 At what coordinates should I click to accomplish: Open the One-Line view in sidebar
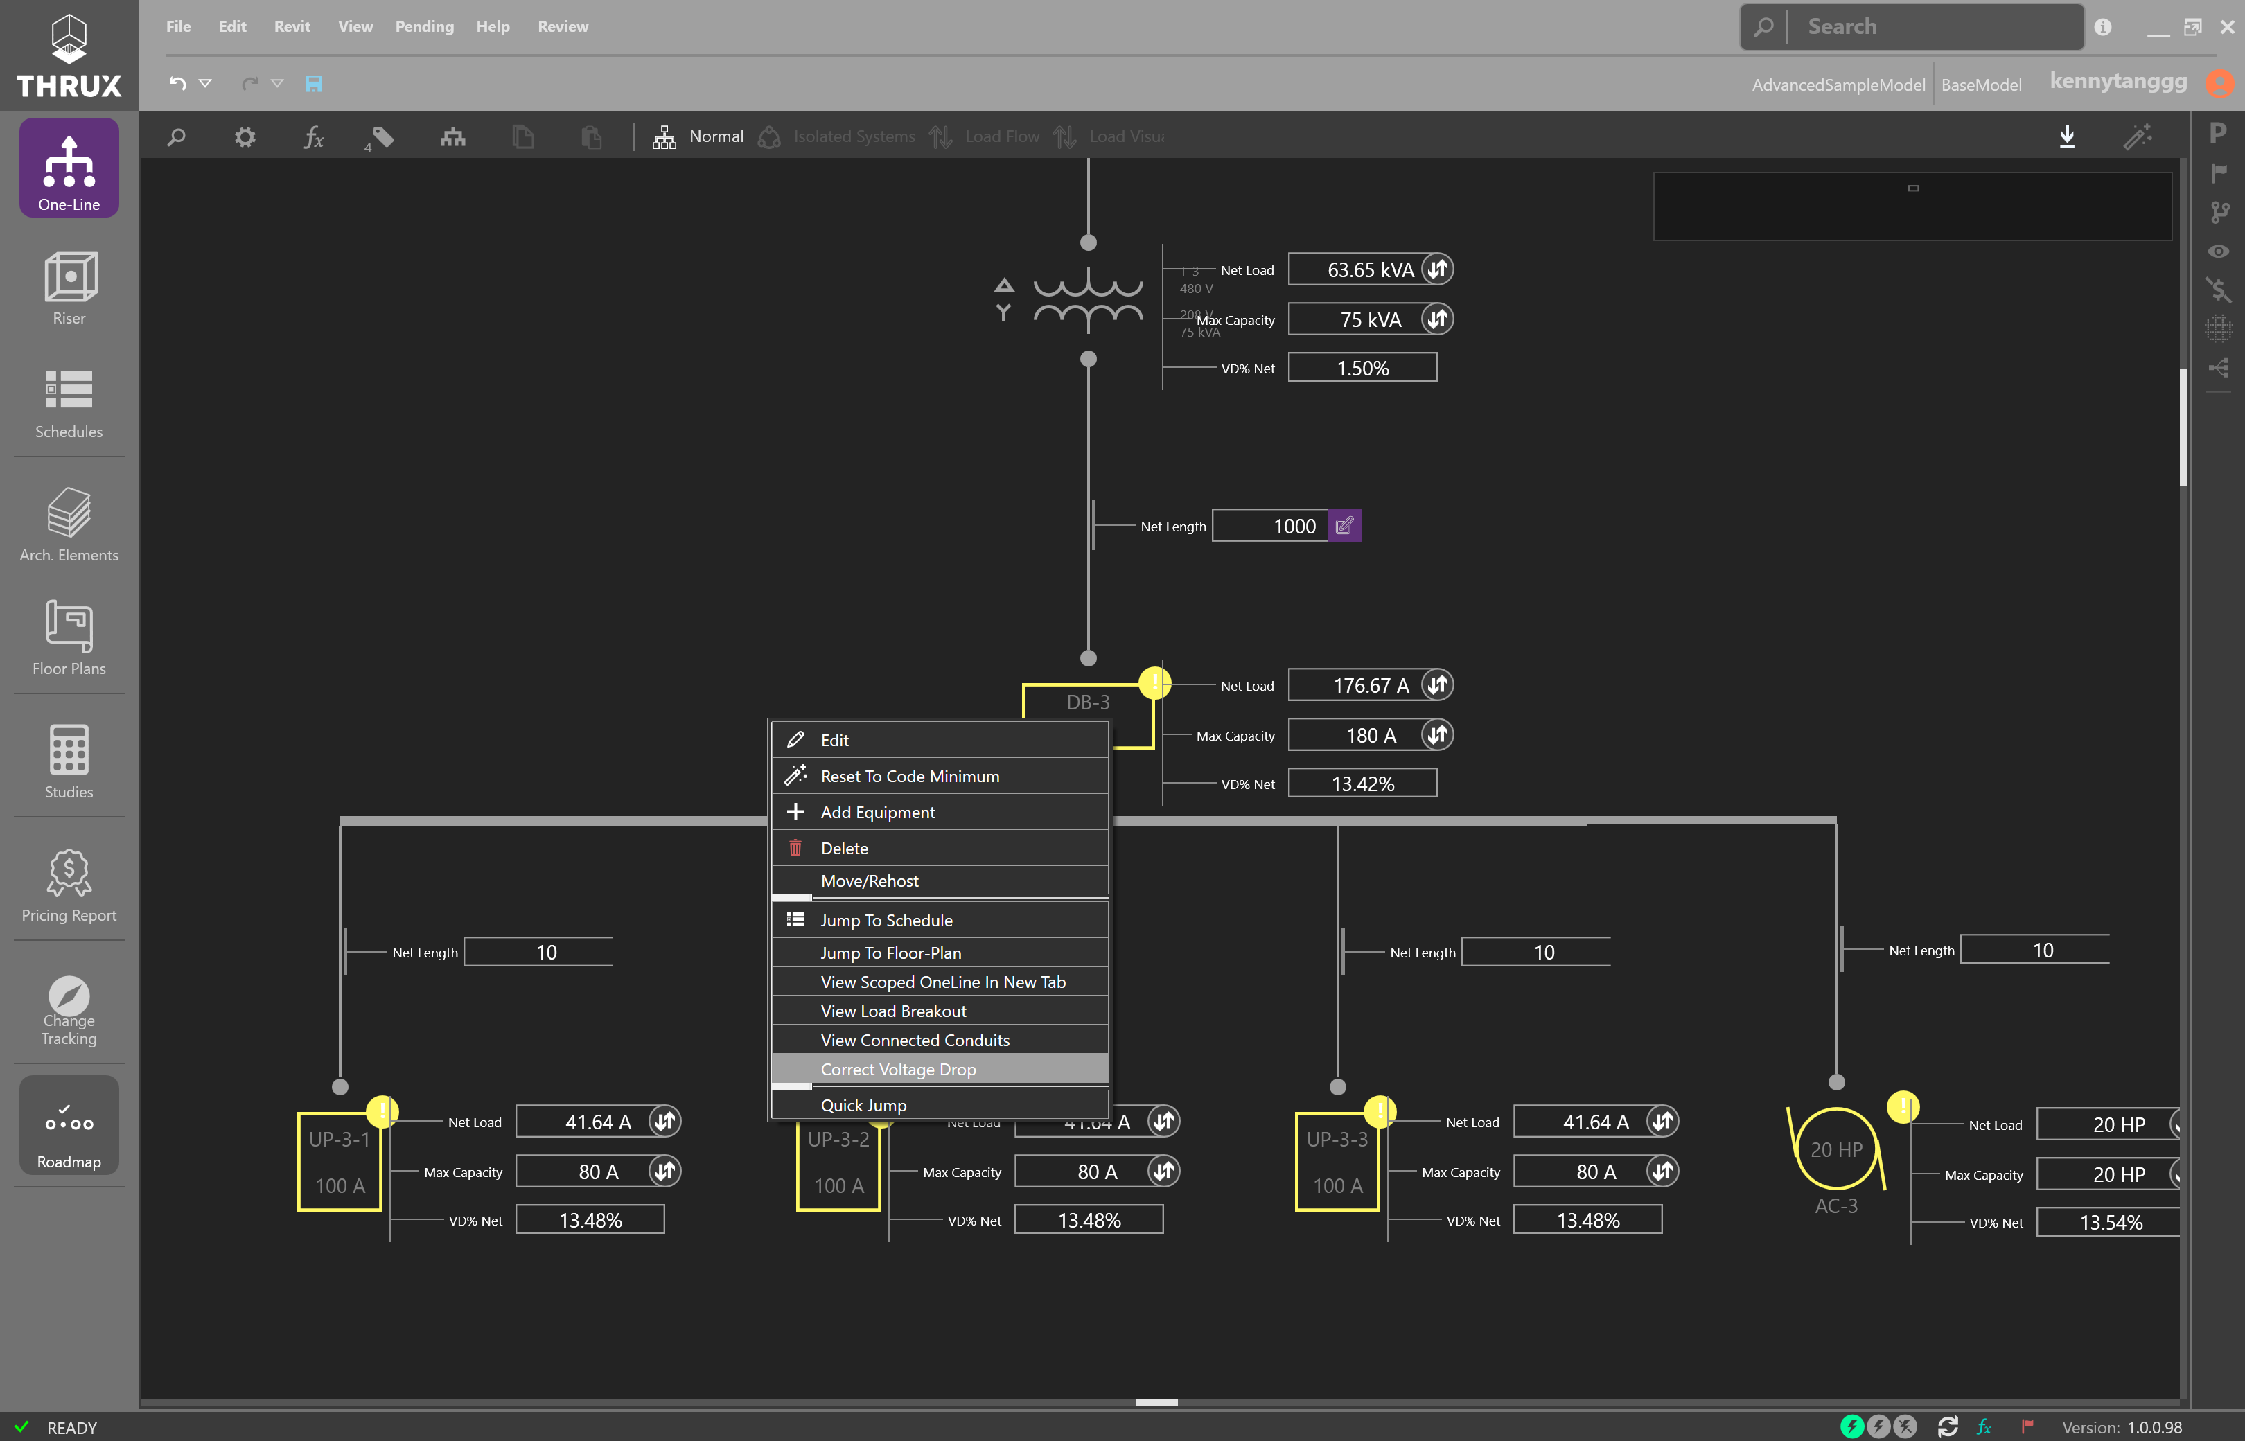coord(69,168)
